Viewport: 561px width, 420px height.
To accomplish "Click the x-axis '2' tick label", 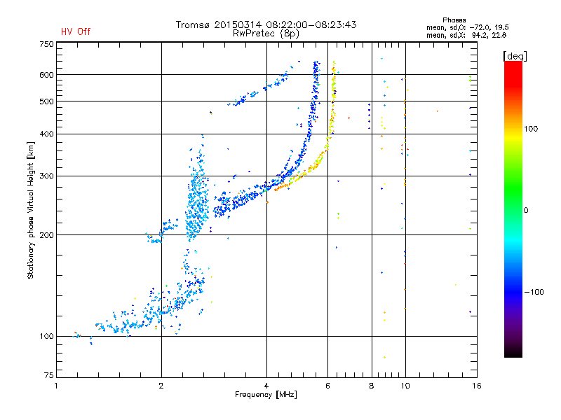I will point(161,386).
